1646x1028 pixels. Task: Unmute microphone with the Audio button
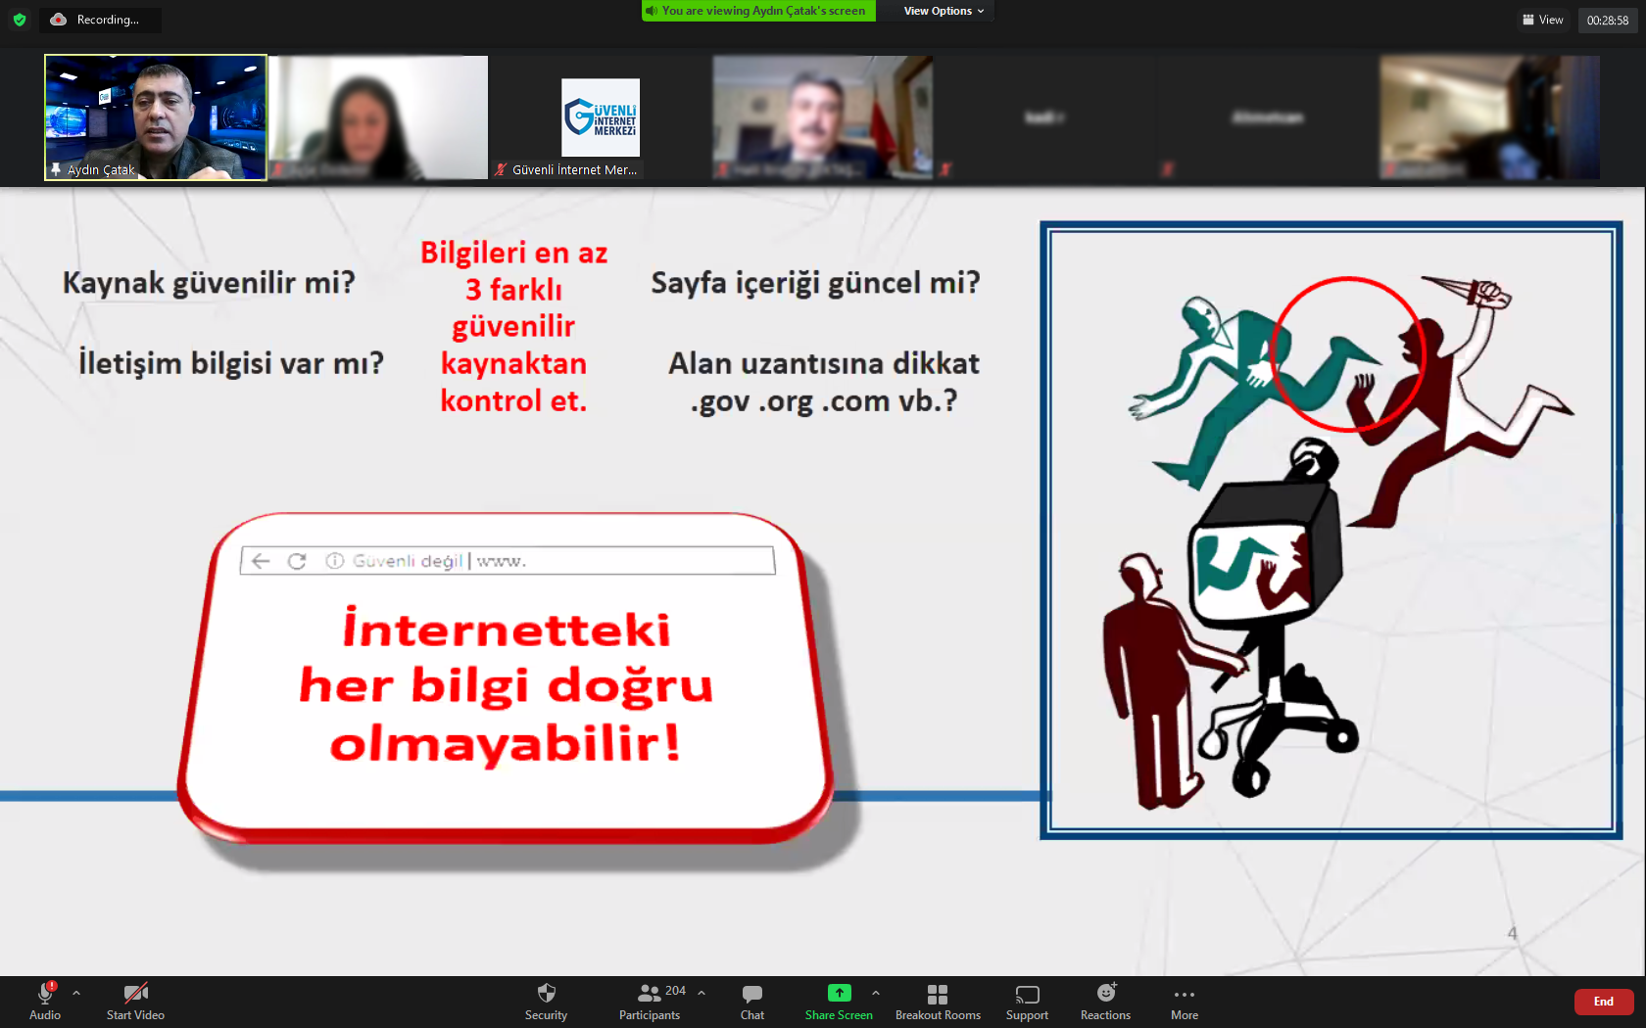tap(45, 1001)
